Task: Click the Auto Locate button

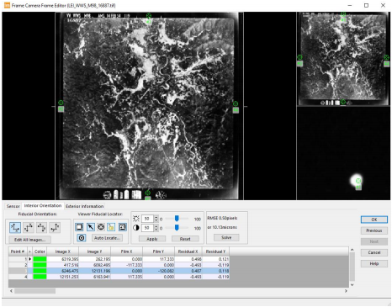Action: [107, 238]
